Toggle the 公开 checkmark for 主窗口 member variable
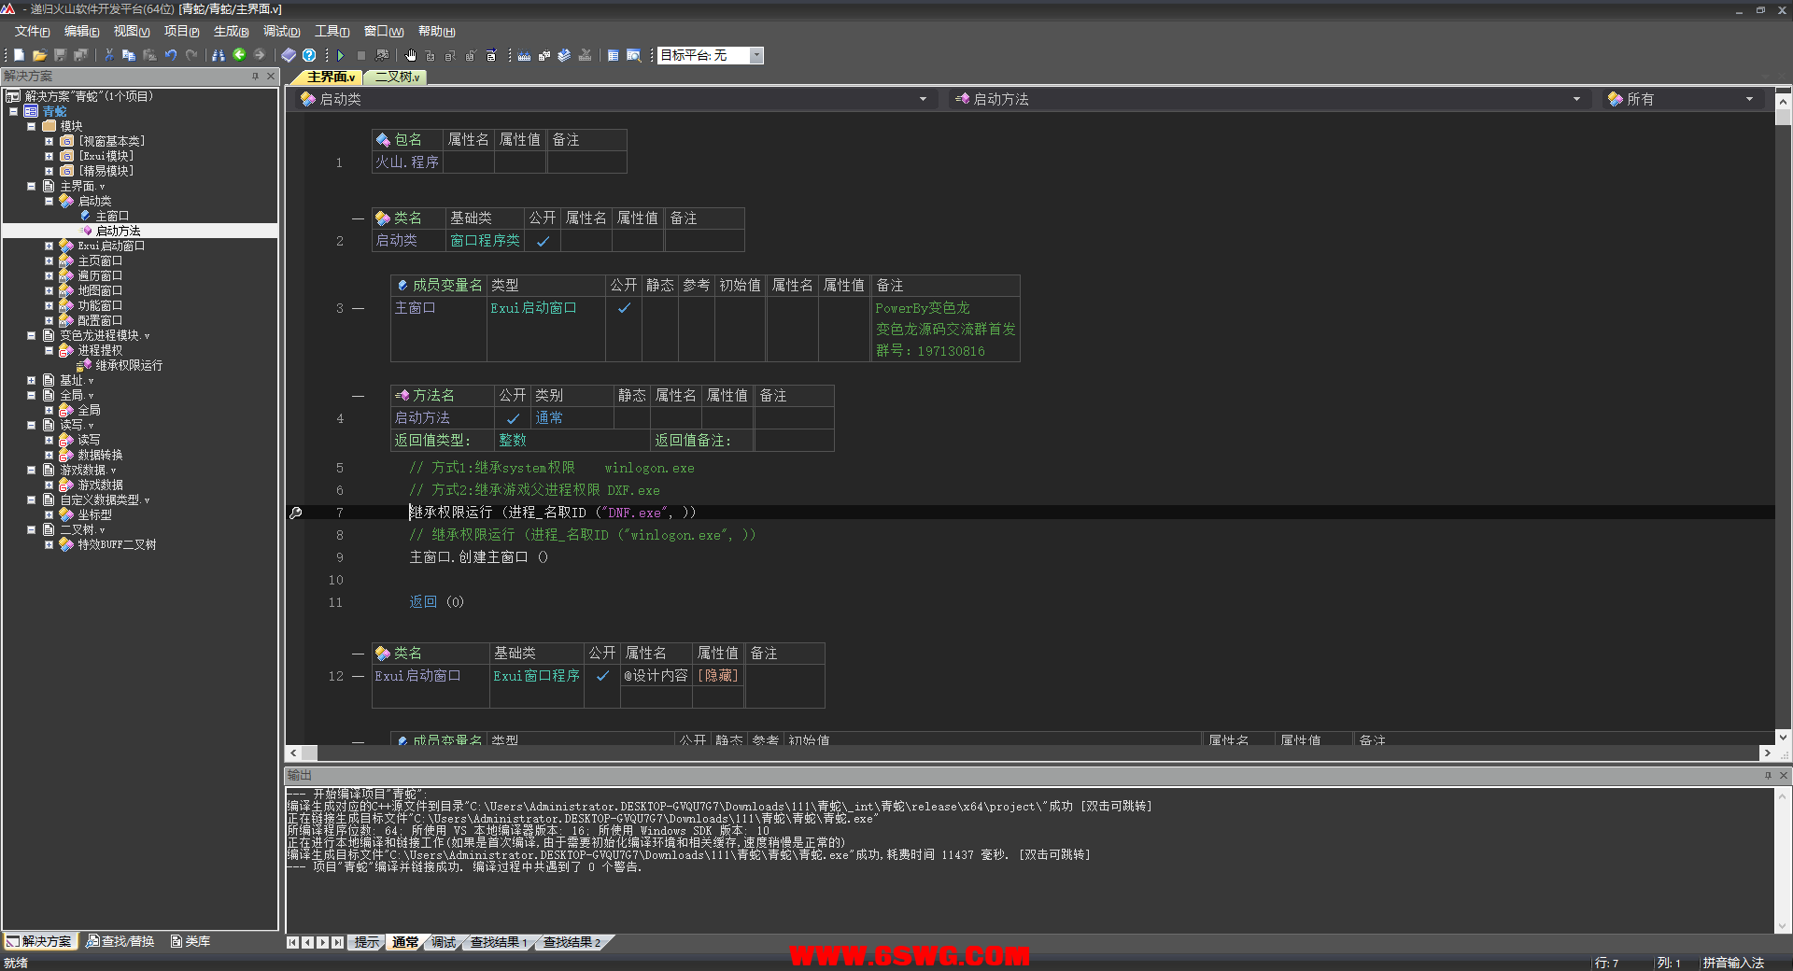Viewport: 1793px width, 971px height. coord(624,308)
